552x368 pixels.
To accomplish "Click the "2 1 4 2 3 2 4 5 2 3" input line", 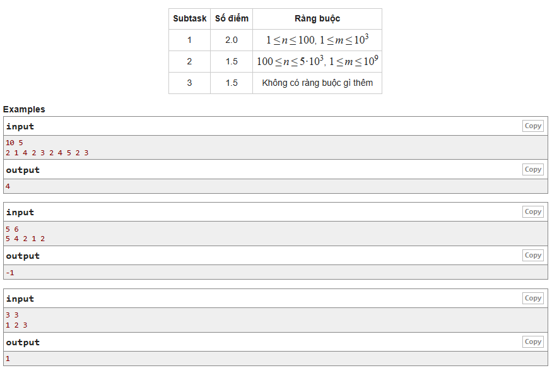I will [x=47, y=152].
